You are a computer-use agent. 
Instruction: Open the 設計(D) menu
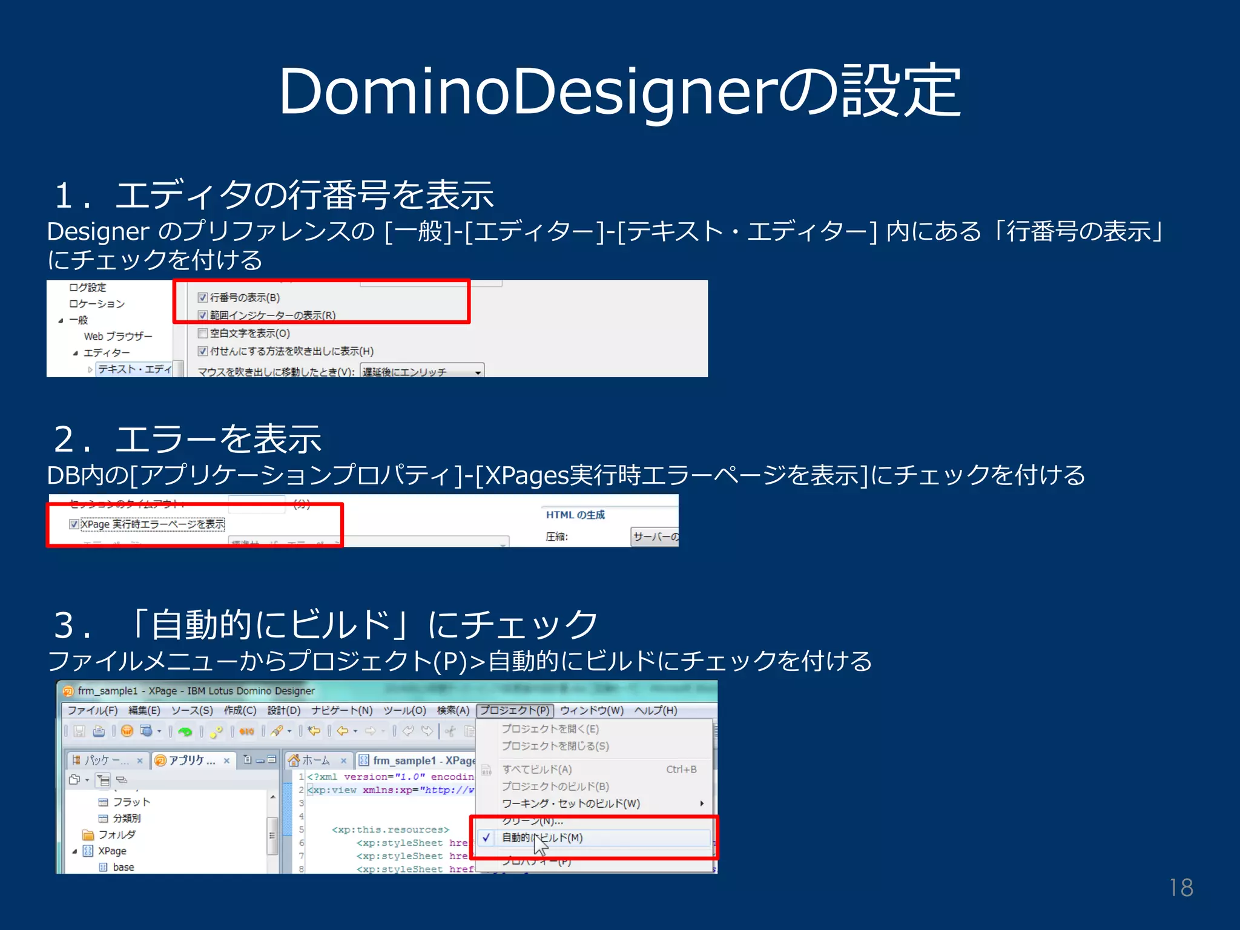click(284, 710)
